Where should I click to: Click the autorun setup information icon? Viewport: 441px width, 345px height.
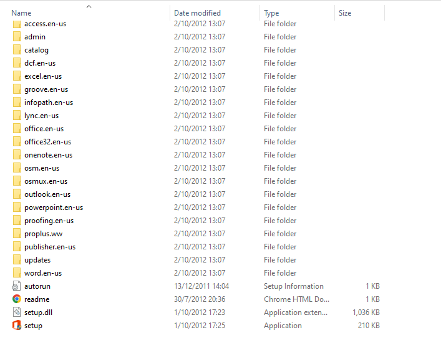coord(16,286)
